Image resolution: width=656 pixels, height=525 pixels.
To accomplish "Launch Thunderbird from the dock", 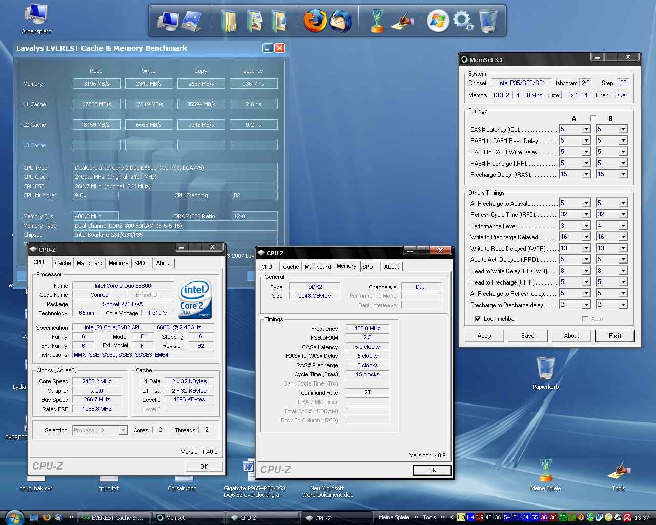I will (x=340, y=21).
